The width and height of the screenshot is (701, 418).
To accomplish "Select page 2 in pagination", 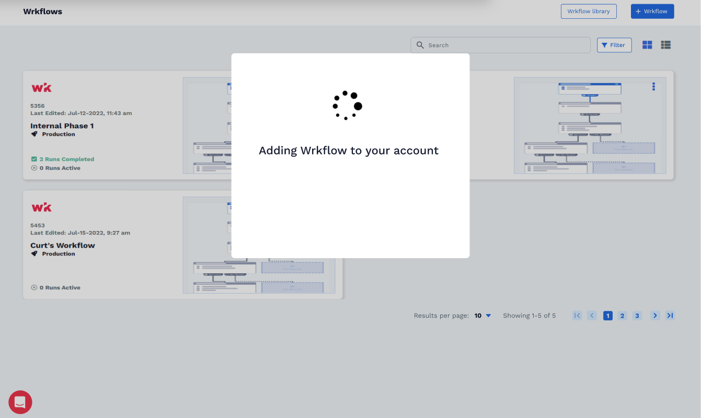I will tap(622, 316).
